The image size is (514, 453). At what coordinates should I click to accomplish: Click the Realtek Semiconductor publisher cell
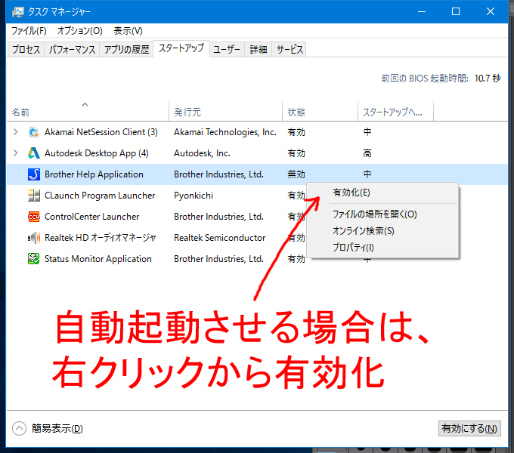[220, 238]
